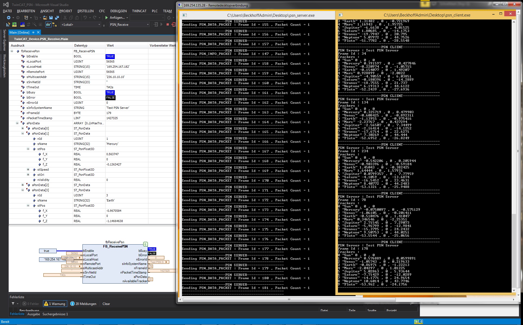Click the Open File folder icon
523x325 pixels.
coord(45,18)
